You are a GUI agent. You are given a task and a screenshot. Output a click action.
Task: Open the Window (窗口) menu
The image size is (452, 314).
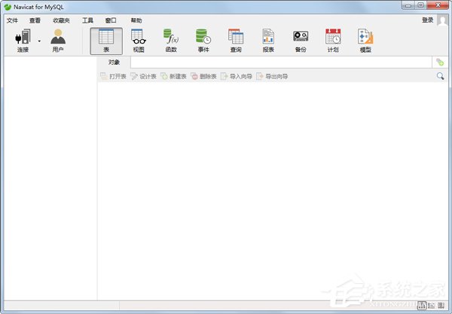(x=111, y=20)
